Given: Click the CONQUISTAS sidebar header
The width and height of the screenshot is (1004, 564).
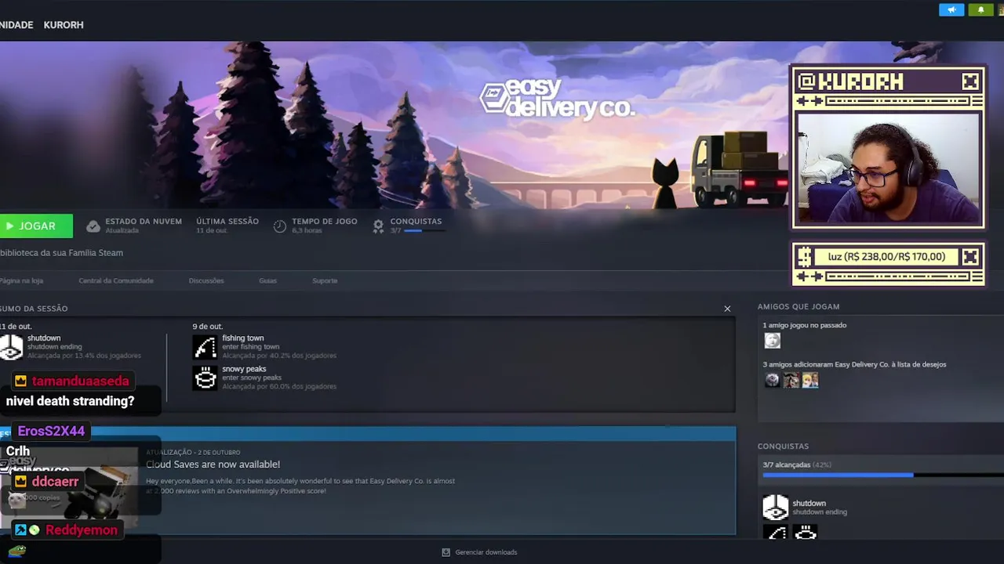Looking at the screenshot, I should [x=783, y=446].
